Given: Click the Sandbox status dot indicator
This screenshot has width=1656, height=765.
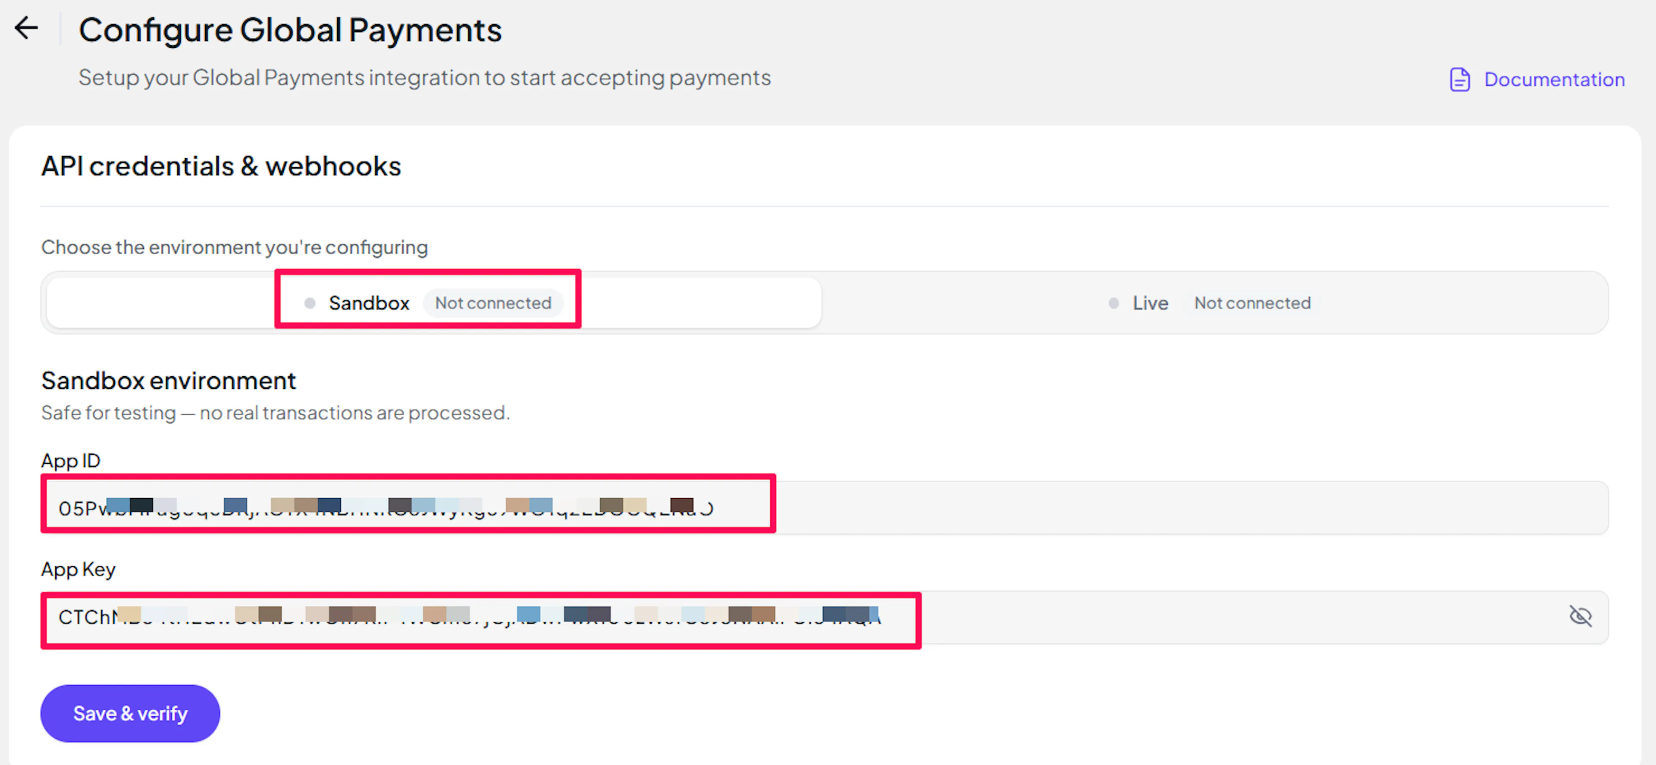Looking at the screenshot, I should click(310, 303).
